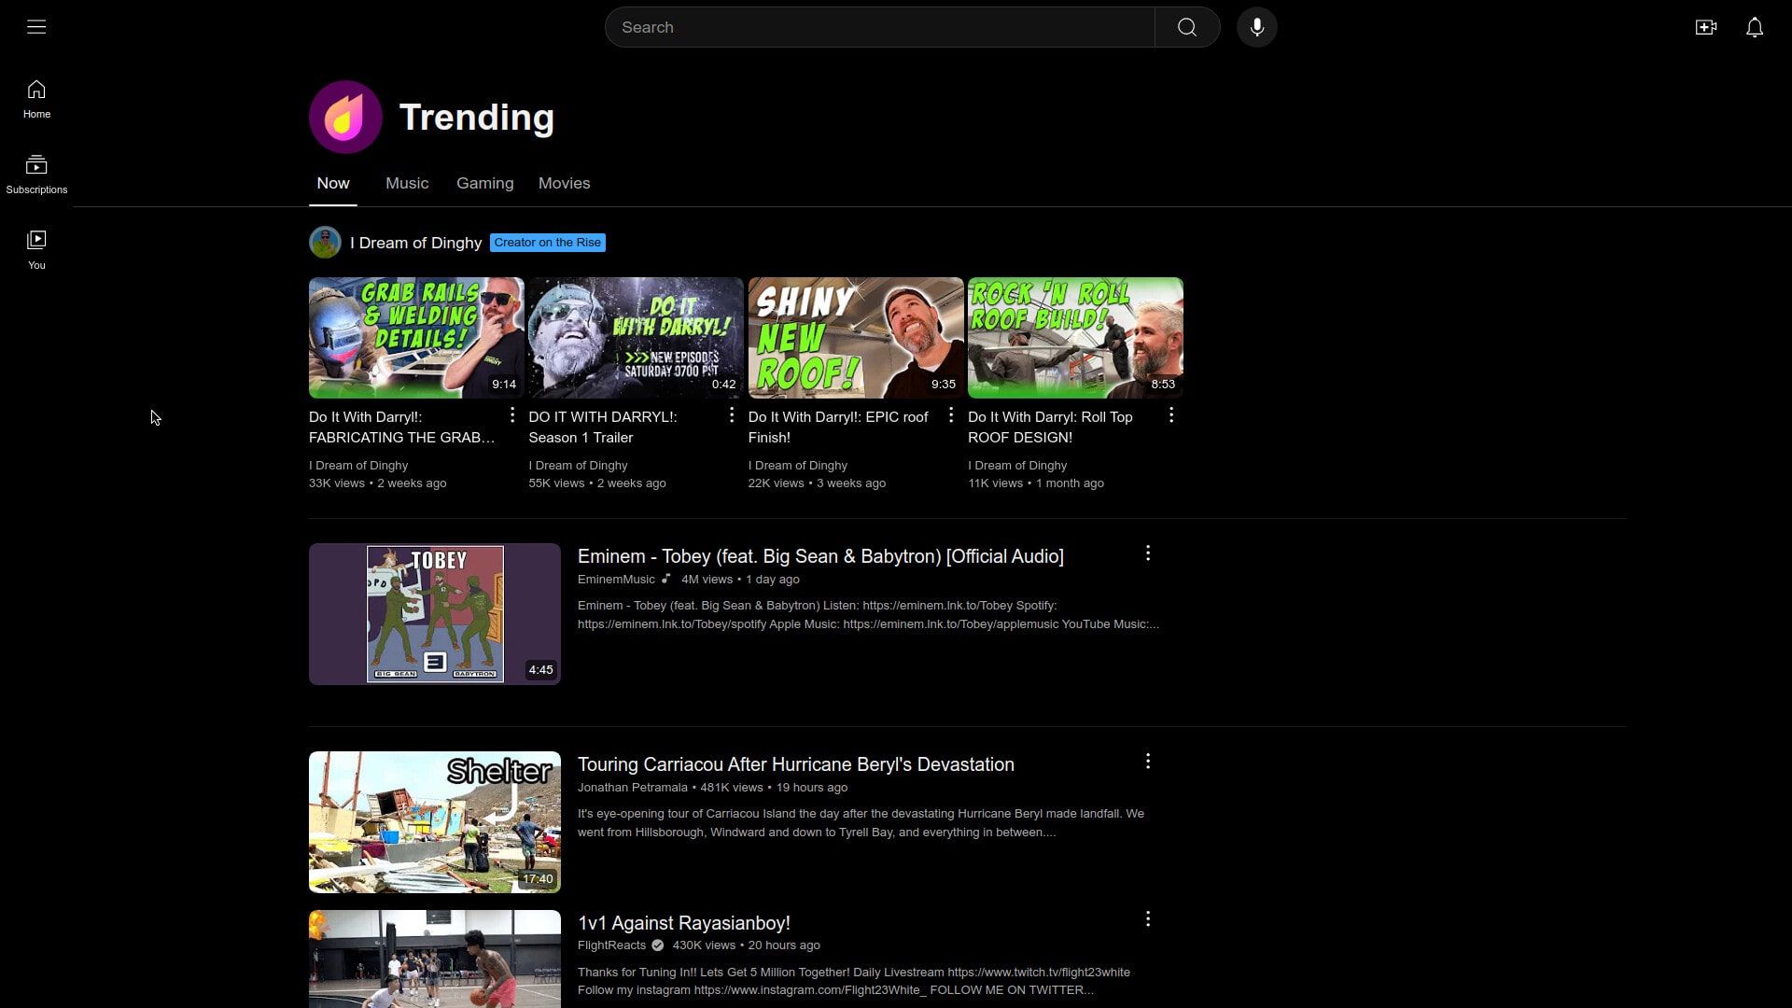
Task: Start voice search with microphone
Action: pyautogui.click(x=1257, y=27)
